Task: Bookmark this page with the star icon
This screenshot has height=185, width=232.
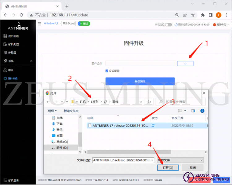Action: (193, 15)
